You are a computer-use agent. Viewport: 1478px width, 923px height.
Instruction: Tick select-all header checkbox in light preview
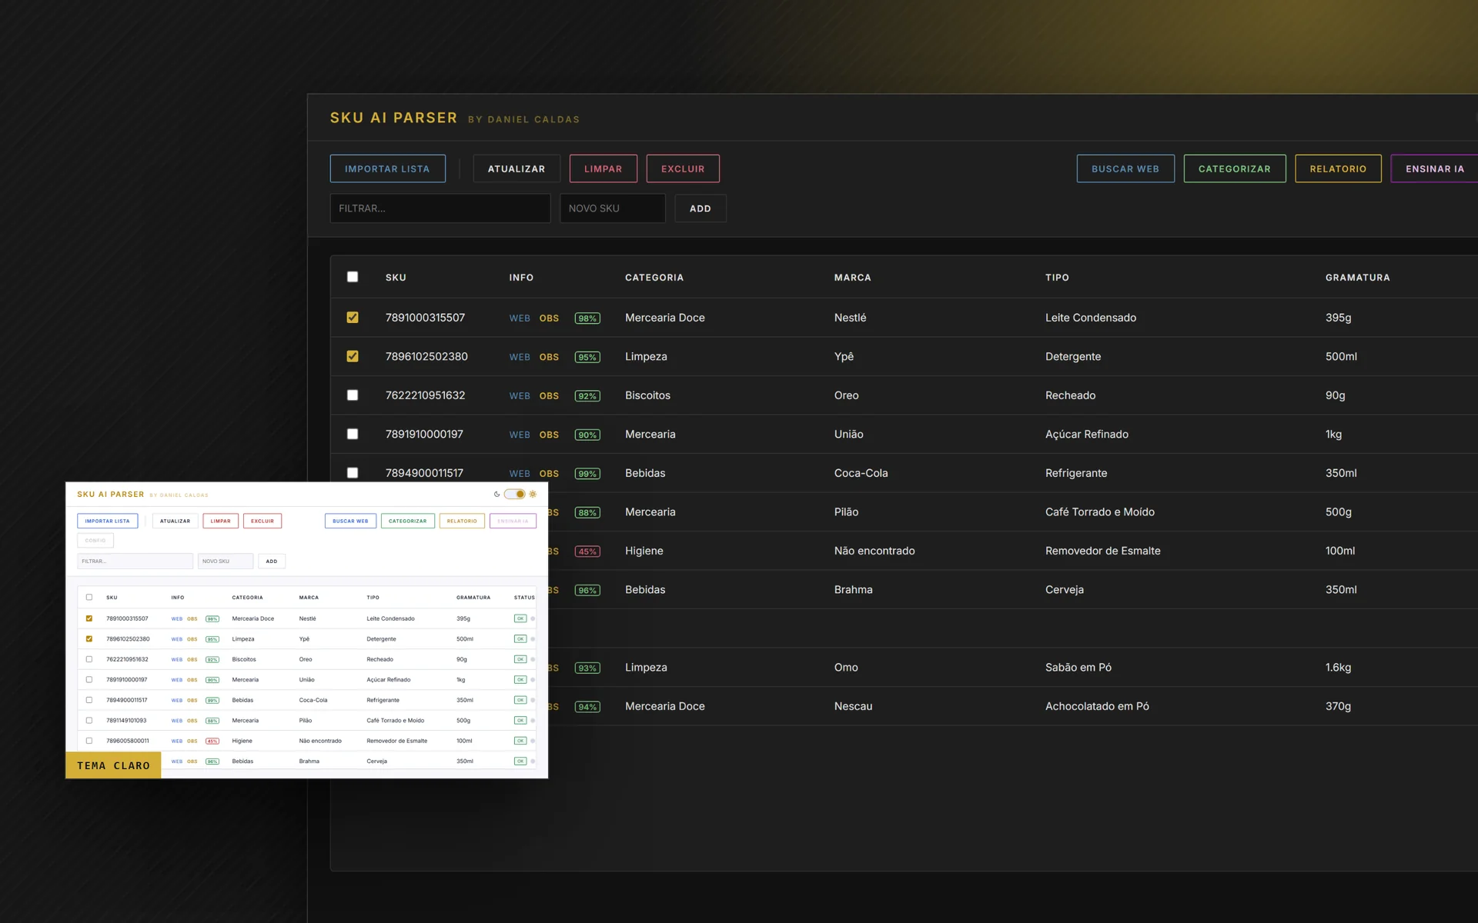pyautogui.click(x=89, y=598)
